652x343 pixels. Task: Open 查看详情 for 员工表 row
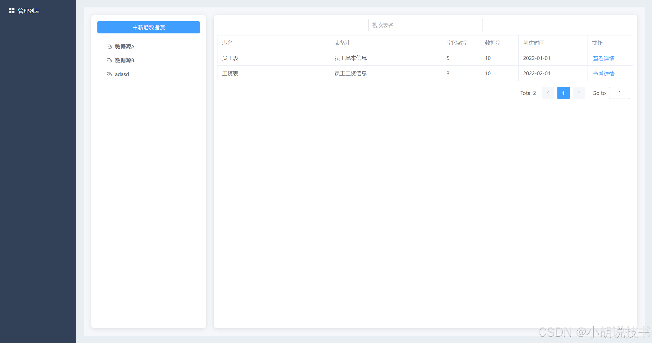coord(603,58)
